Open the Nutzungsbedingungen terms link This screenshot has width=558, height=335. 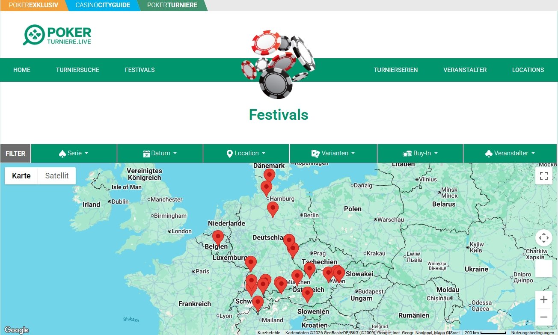pyautogui.click(x=533, y=332)
